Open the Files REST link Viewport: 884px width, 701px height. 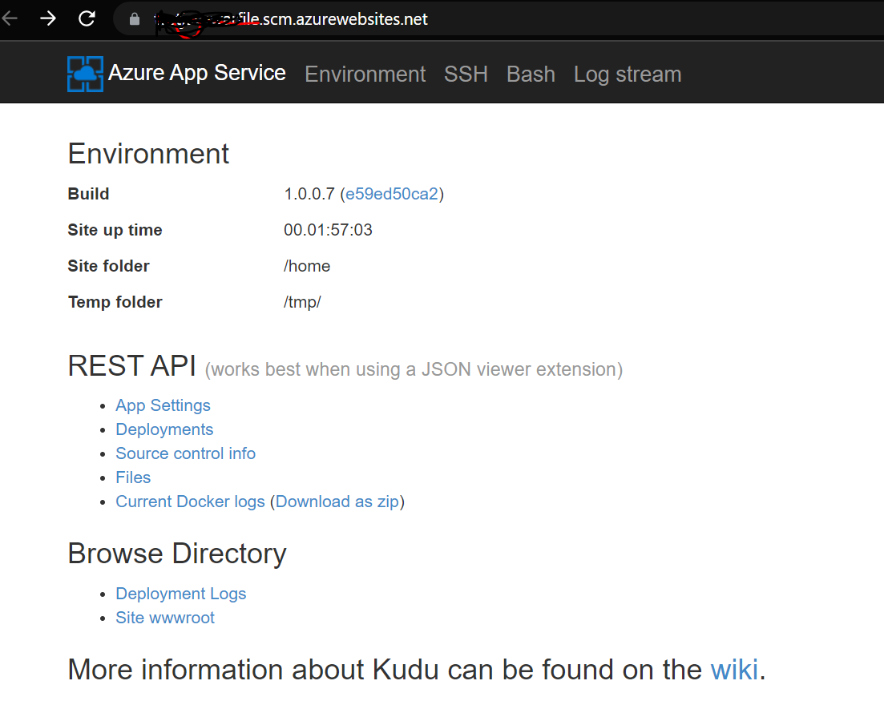pyautogui.click(x=133, y=477)
